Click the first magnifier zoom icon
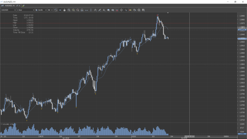 [69, 10]
